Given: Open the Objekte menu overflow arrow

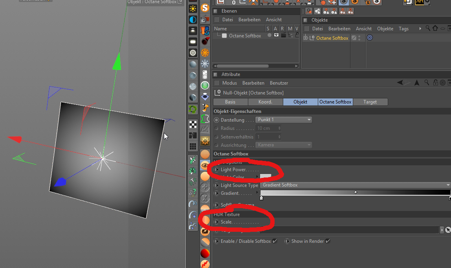Looking at the screenshot, I should pyautogui.click(x=420, y=28).
